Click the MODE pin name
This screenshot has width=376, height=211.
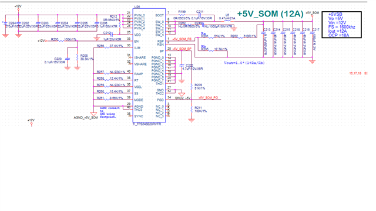coord(139,100)
